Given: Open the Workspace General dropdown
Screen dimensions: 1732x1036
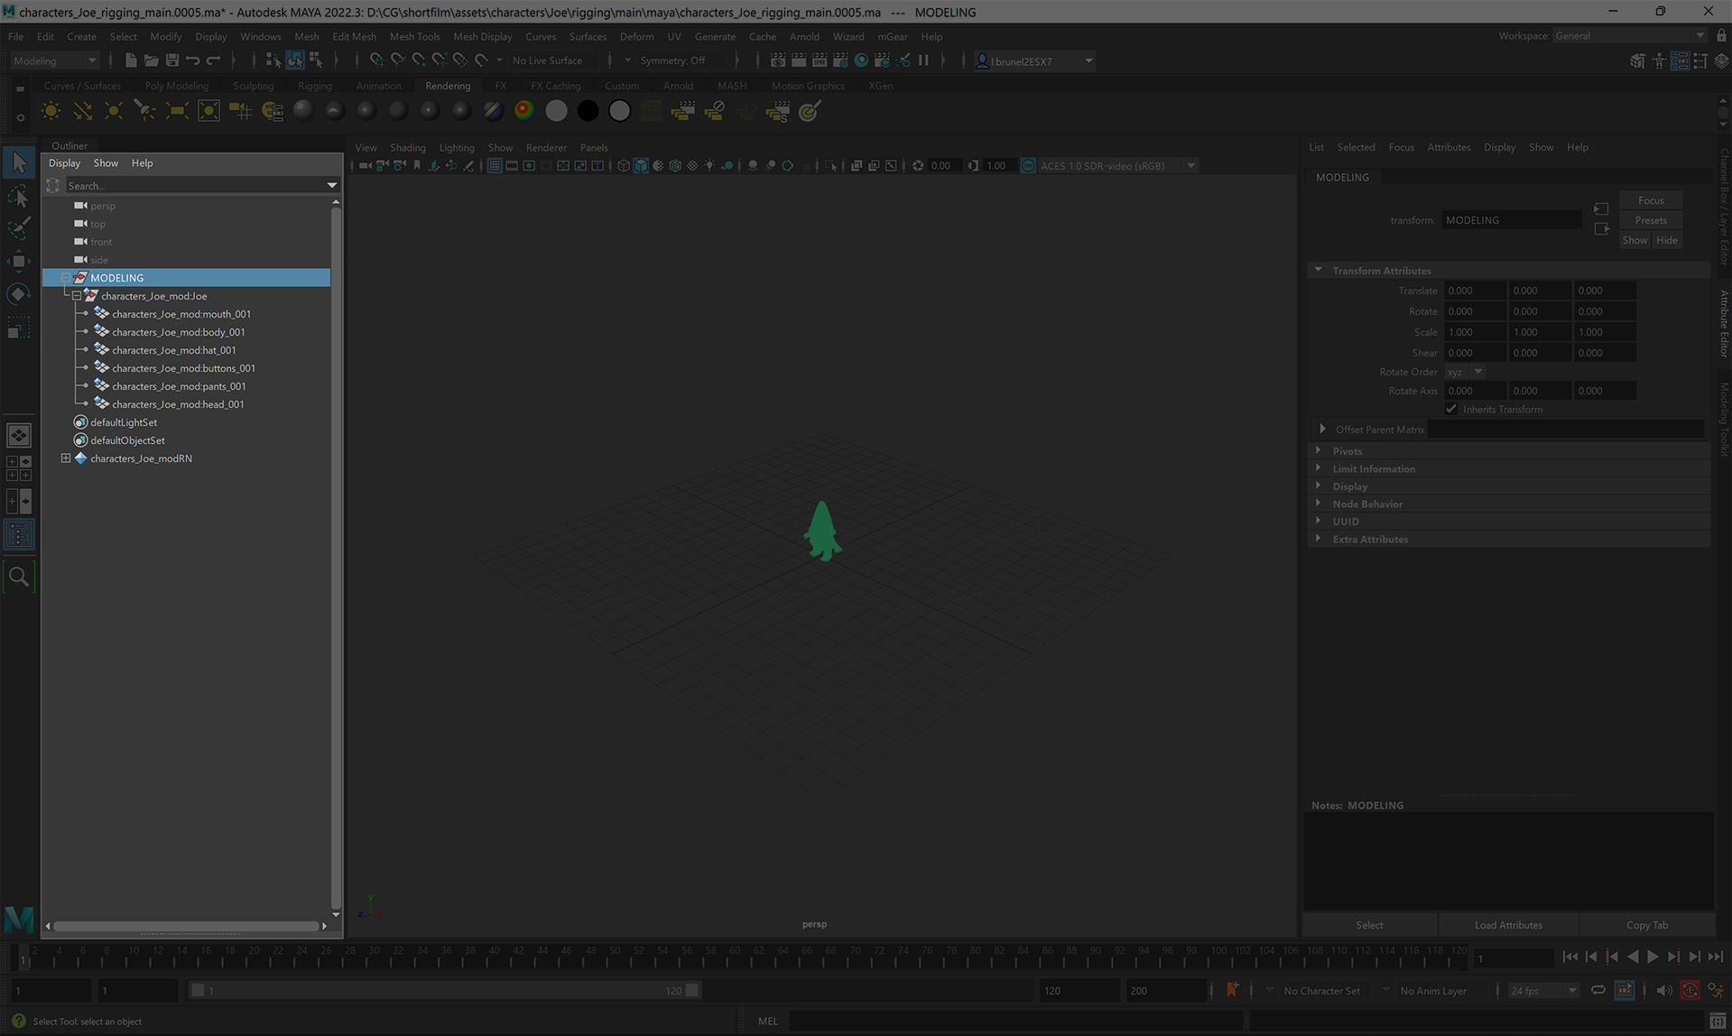Looking at the screenshot, I should (x=1629, y=36).
